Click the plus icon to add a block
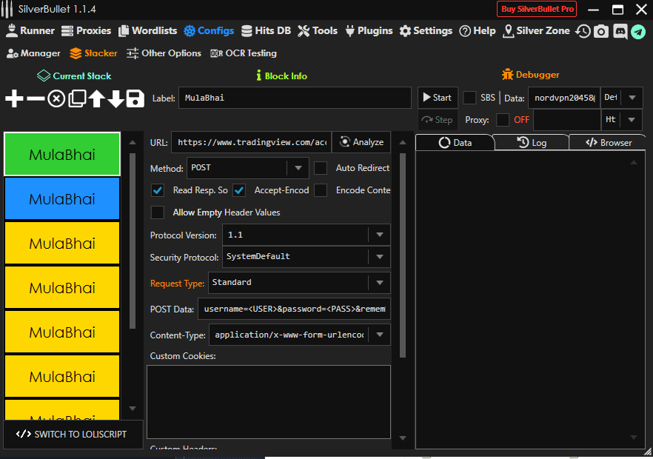The width and height of the screenshot is (653, 459). pos(14,98)
